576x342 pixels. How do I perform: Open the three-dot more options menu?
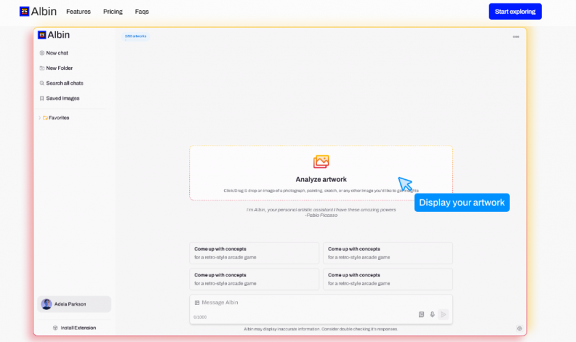point(516,37)
